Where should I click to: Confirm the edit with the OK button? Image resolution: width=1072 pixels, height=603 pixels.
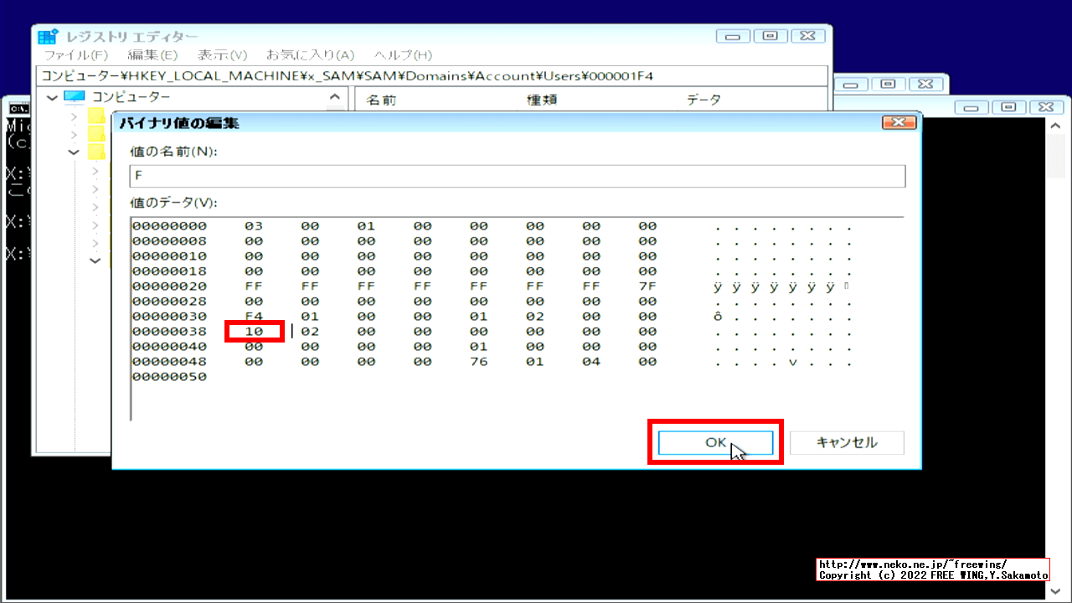716,442
